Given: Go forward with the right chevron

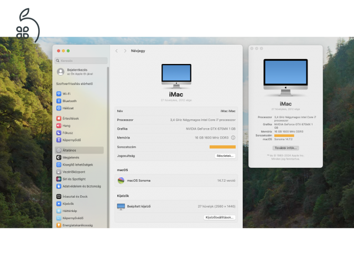Looking at the screenshot, I should [125, 51].
